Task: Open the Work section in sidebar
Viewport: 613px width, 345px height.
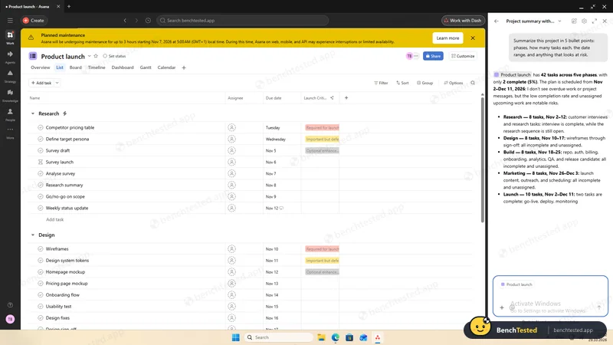Action: pyautogui.click(x=10, y=37)
